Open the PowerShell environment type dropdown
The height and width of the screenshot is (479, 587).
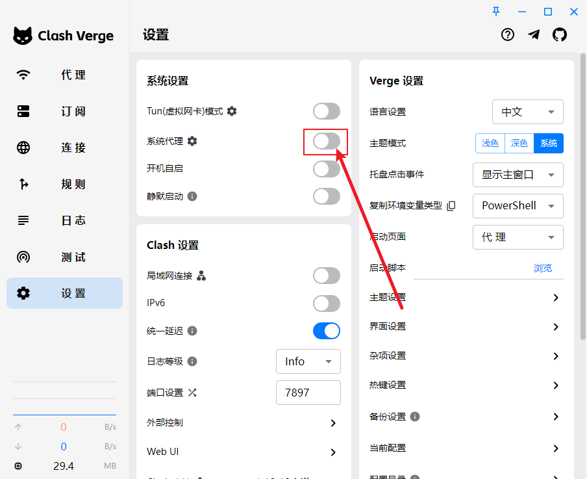(518, 206)
